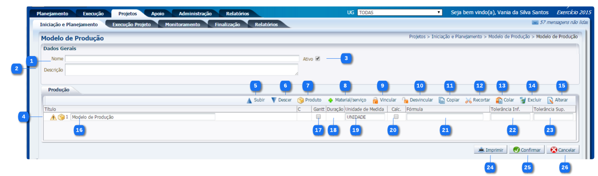Open the Monitoramento sub-tab
The height and width of the screenshot is (176, 598).
pos(182,25)
